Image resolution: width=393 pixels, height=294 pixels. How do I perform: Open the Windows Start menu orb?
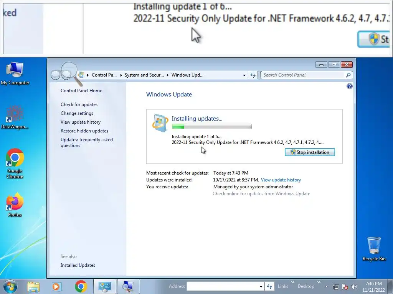coord(10,286)
